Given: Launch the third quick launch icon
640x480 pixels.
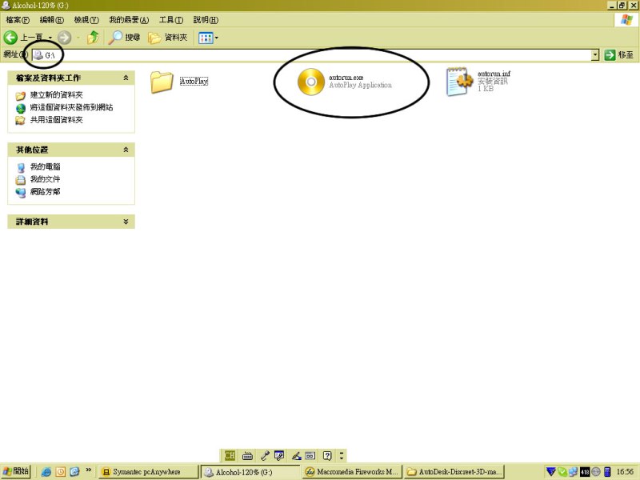Looking at the screenshot, I should pyautogui.click(x=74, y=472).
